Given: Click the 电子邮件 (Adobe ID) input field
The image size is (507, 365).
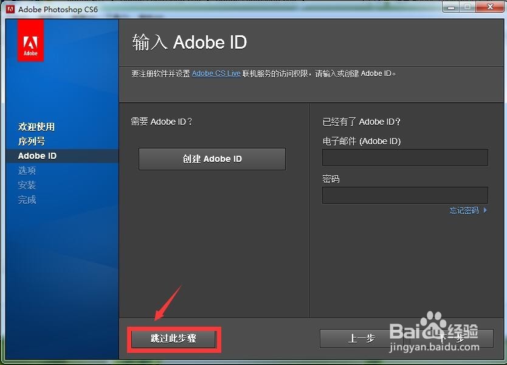Looking at the screenshot, I should [404, 158].
